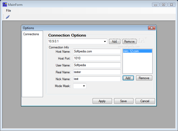
Task: Click the Host Name field
Action: coord(97,51)
